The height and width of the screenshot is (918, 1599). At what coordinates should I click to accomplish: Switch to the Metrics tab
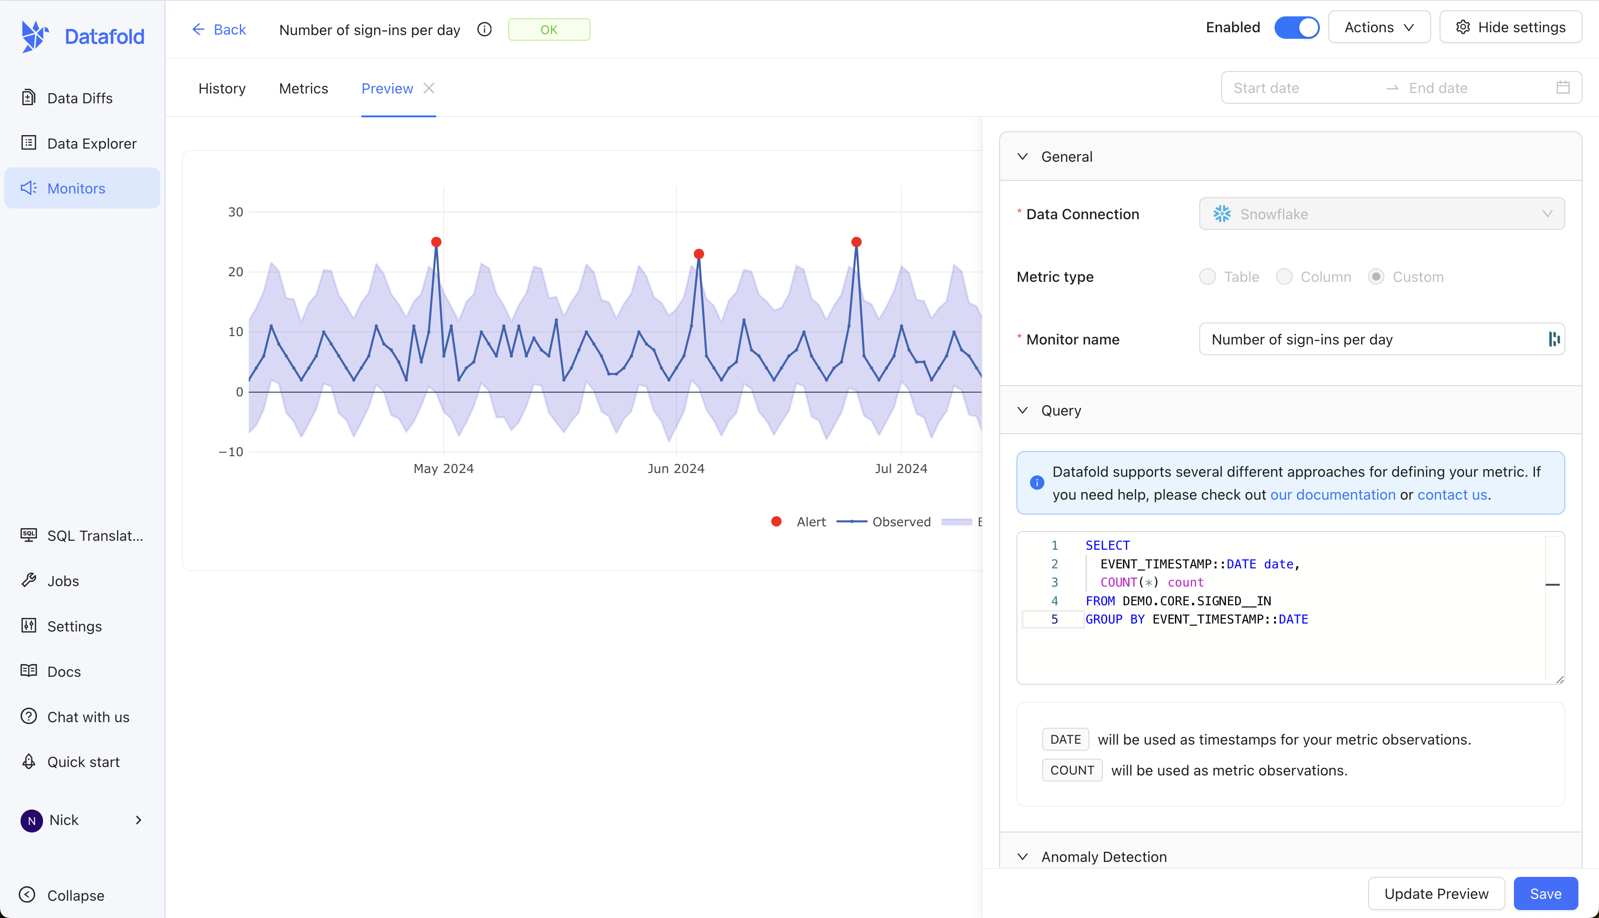coord(303,88)
